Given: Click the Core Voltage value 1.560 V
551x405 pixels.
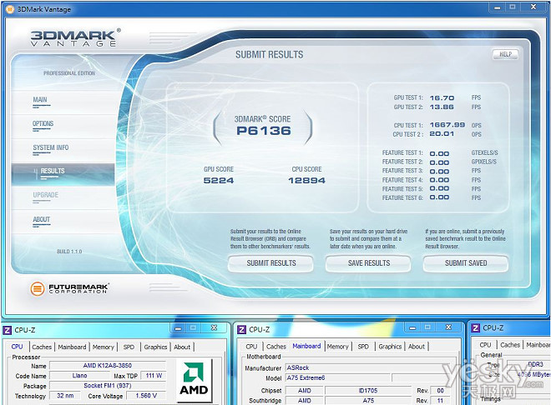Looking at the screenshot, I should [x=146, y=396].
